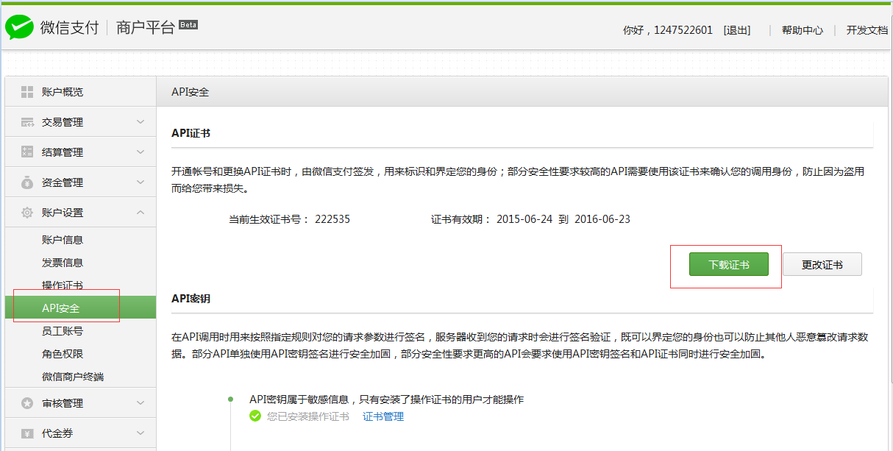
Task: Open 微信商户终端 submenu item
Action: point(73,377)
